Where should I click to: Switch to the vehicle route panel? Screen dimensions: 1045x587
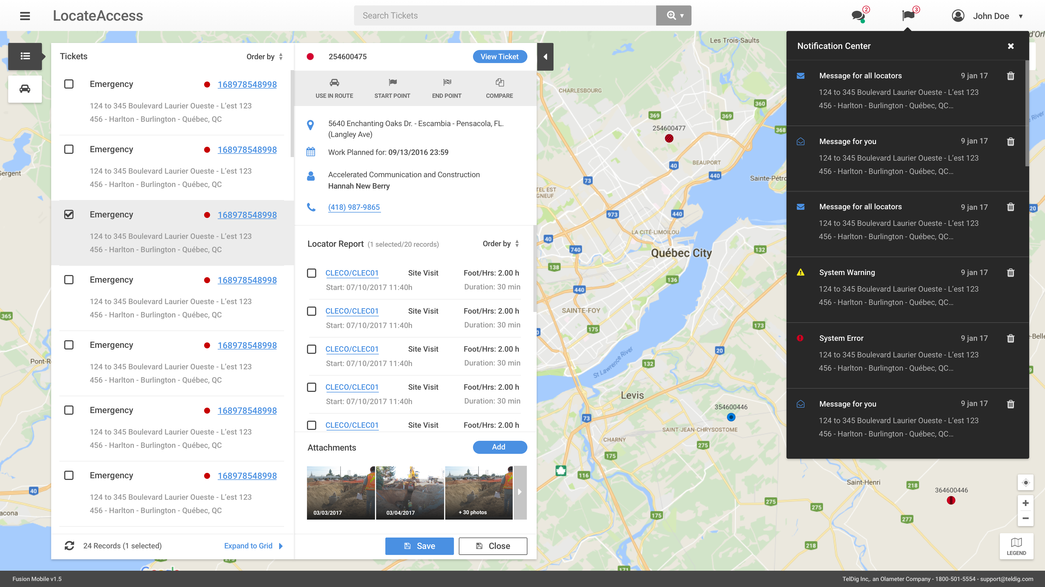tap(25, 89)
